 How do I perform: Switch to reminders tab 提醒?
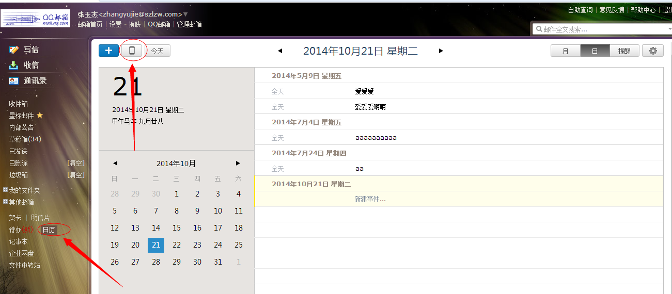tap(624, 51)
